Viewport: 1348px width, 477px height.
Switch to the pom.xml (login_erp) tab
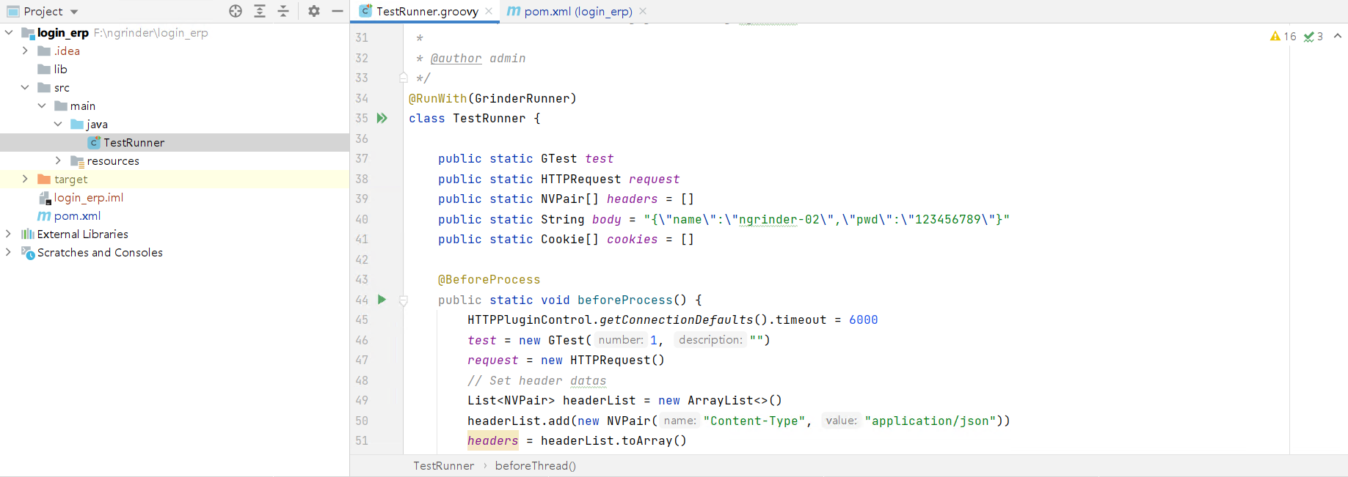pyautogui.click(x=578, y=11)
